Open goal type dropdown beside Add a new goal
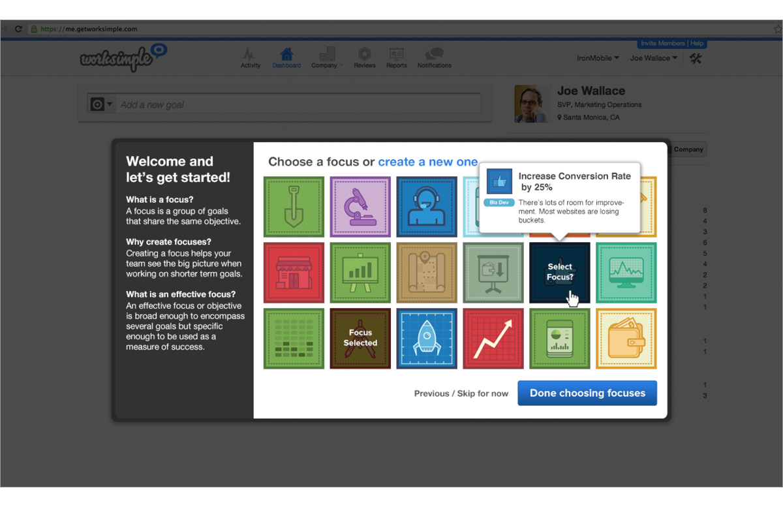 (101, 104)
